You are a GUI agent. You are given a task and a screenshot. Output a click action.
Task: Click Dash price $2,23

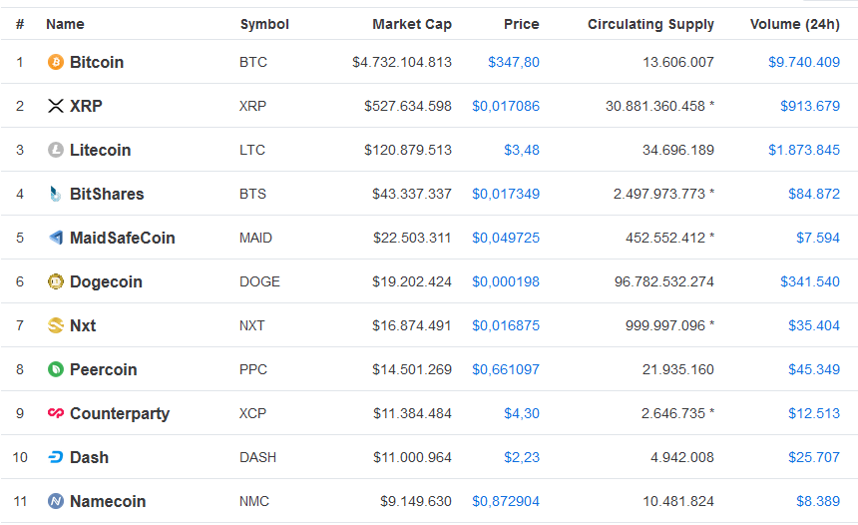522,457
